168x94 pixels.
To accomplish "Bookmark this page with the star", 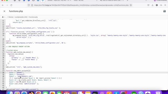I will [131, 5].
